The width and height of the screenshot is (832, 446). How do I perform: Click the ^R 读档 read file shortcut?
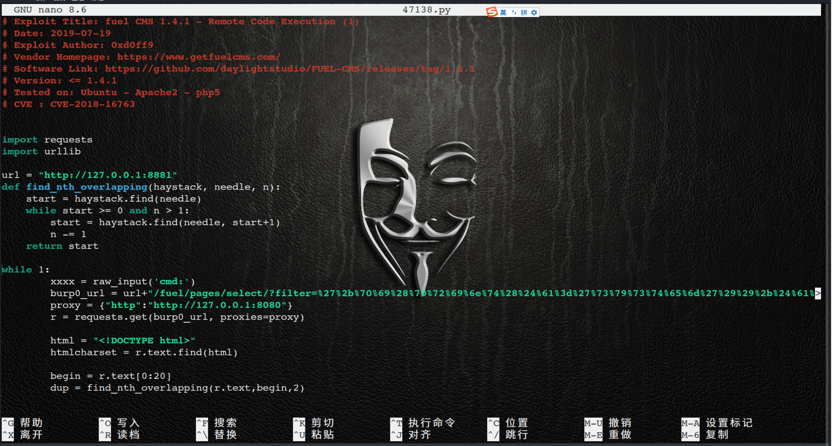pyautogui.click(x=120, y=434)
